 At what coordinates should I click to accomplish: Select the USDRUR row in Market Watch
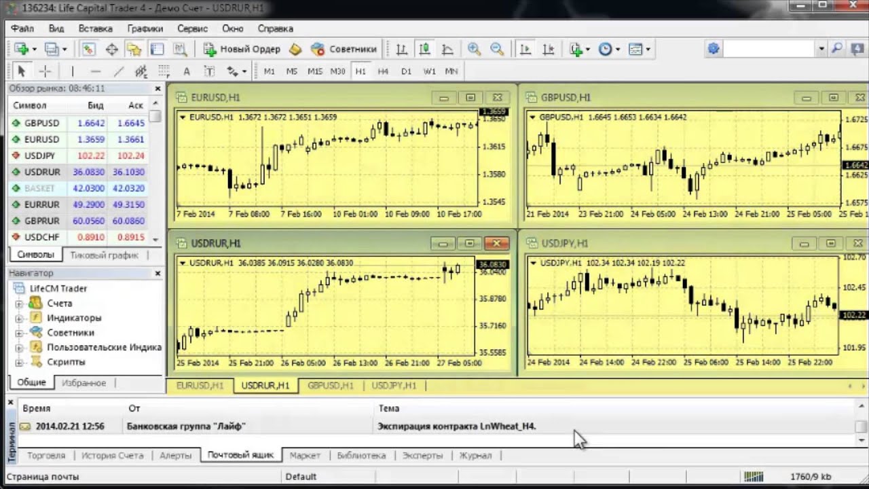(79, 172)
